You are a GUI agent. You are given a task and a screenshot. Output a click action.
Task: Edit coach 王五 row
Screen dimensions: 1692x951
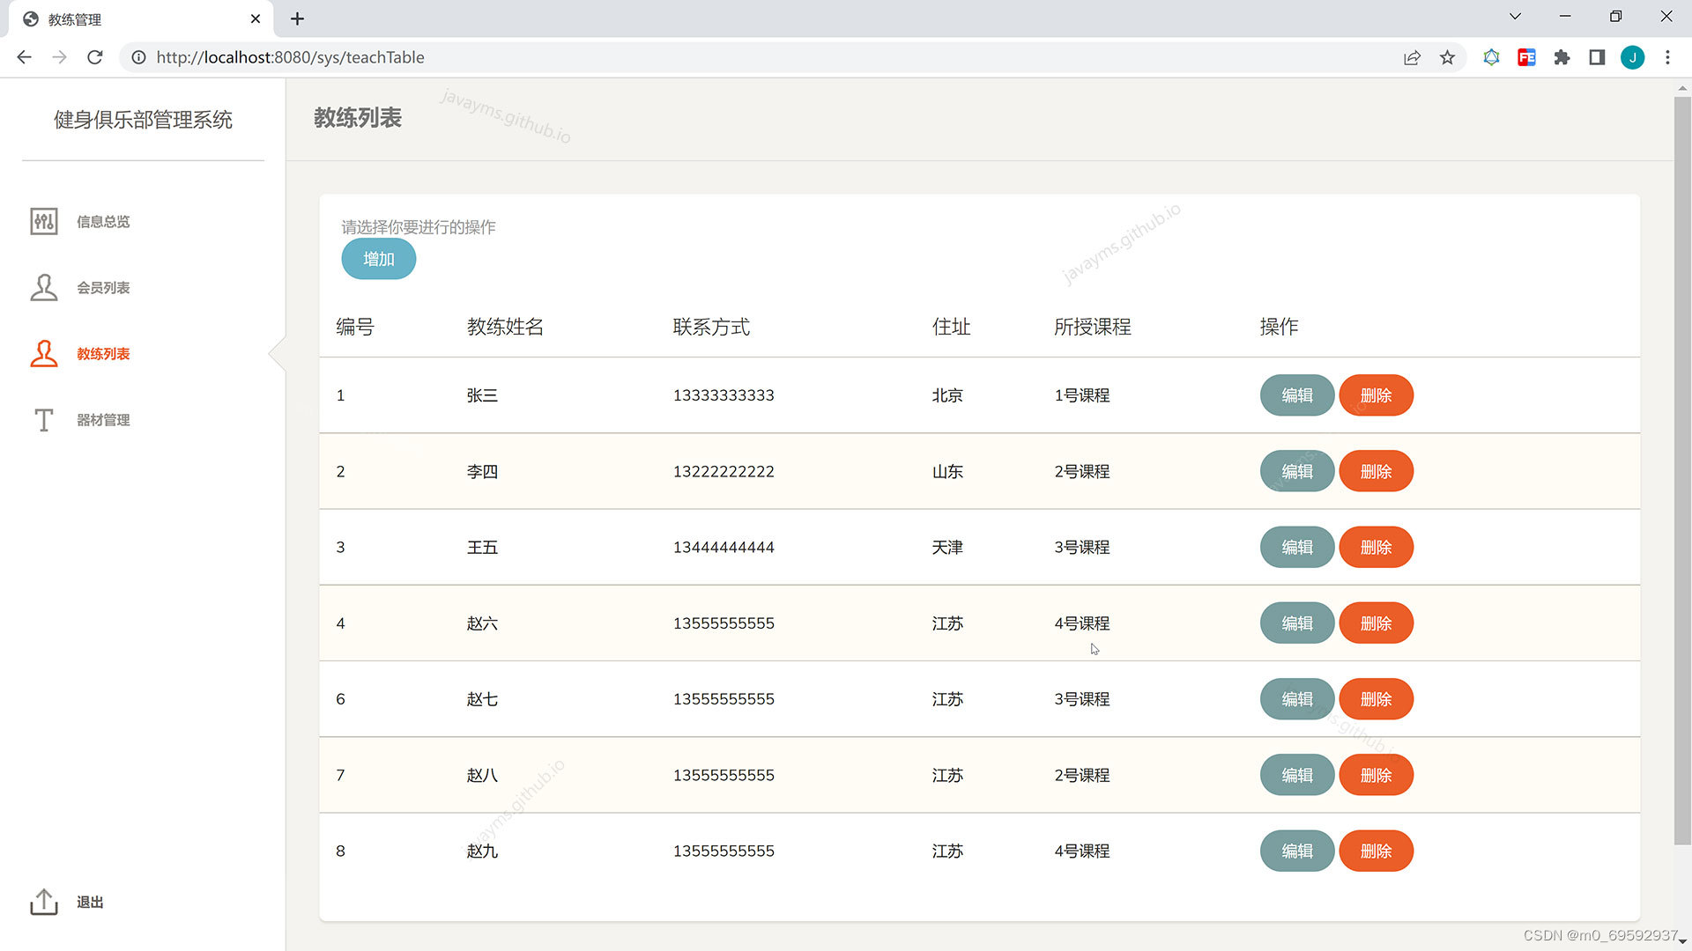point(1297,547)
